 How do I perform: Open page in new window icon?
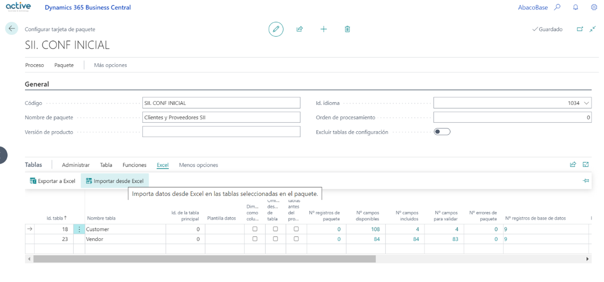coord(580,29)
